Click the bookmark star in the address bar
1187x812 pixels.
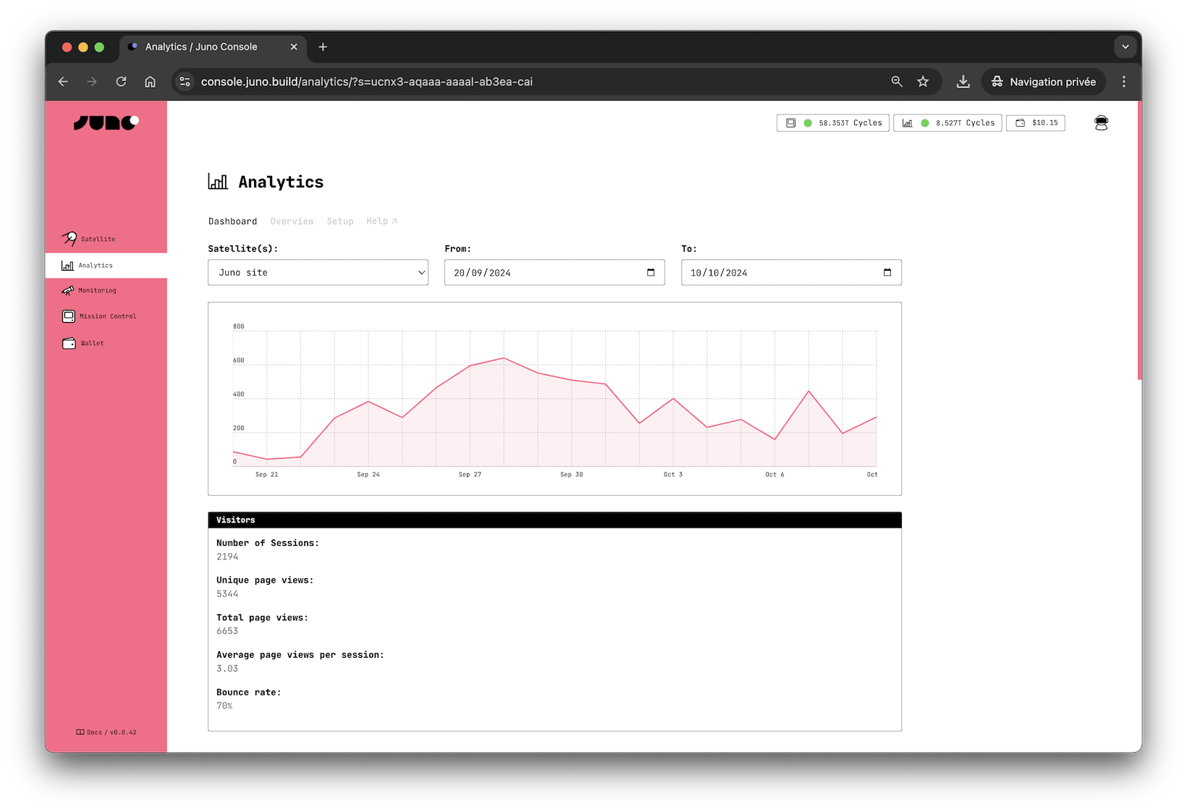[x=923, y=81]
